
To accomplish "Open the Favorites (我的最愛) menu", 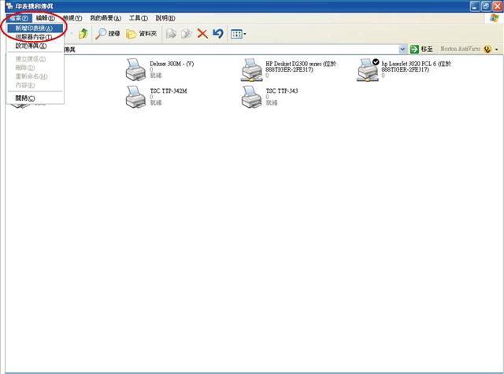I will click(106, 18).
